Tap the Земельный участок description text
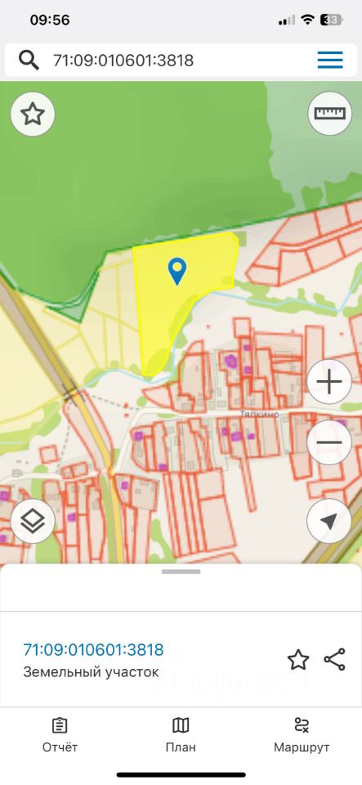 91,672
